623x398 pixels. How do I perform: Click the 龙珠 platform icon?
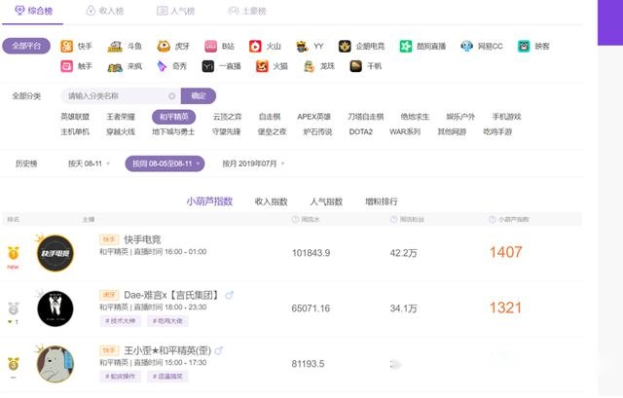(309, 66)
